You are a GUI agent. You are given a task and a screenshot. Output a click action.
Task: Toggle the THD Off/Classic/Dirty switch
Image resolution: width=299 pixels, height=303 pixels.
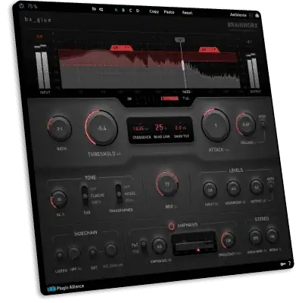tap(85, 195)
